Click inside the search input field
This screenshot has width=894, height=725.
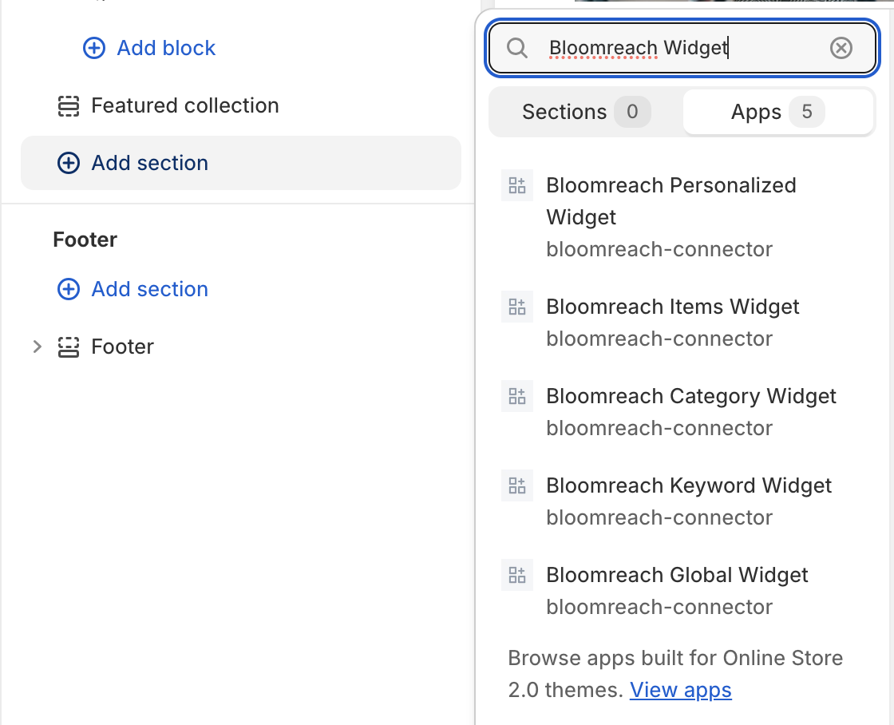tap(678, 49)
